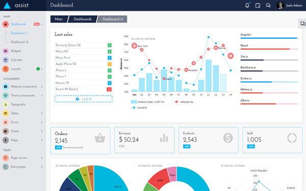Screen dimensions: 306x191
Task: Click Apple iPhone SE sales row
Action: pos(83,64)
